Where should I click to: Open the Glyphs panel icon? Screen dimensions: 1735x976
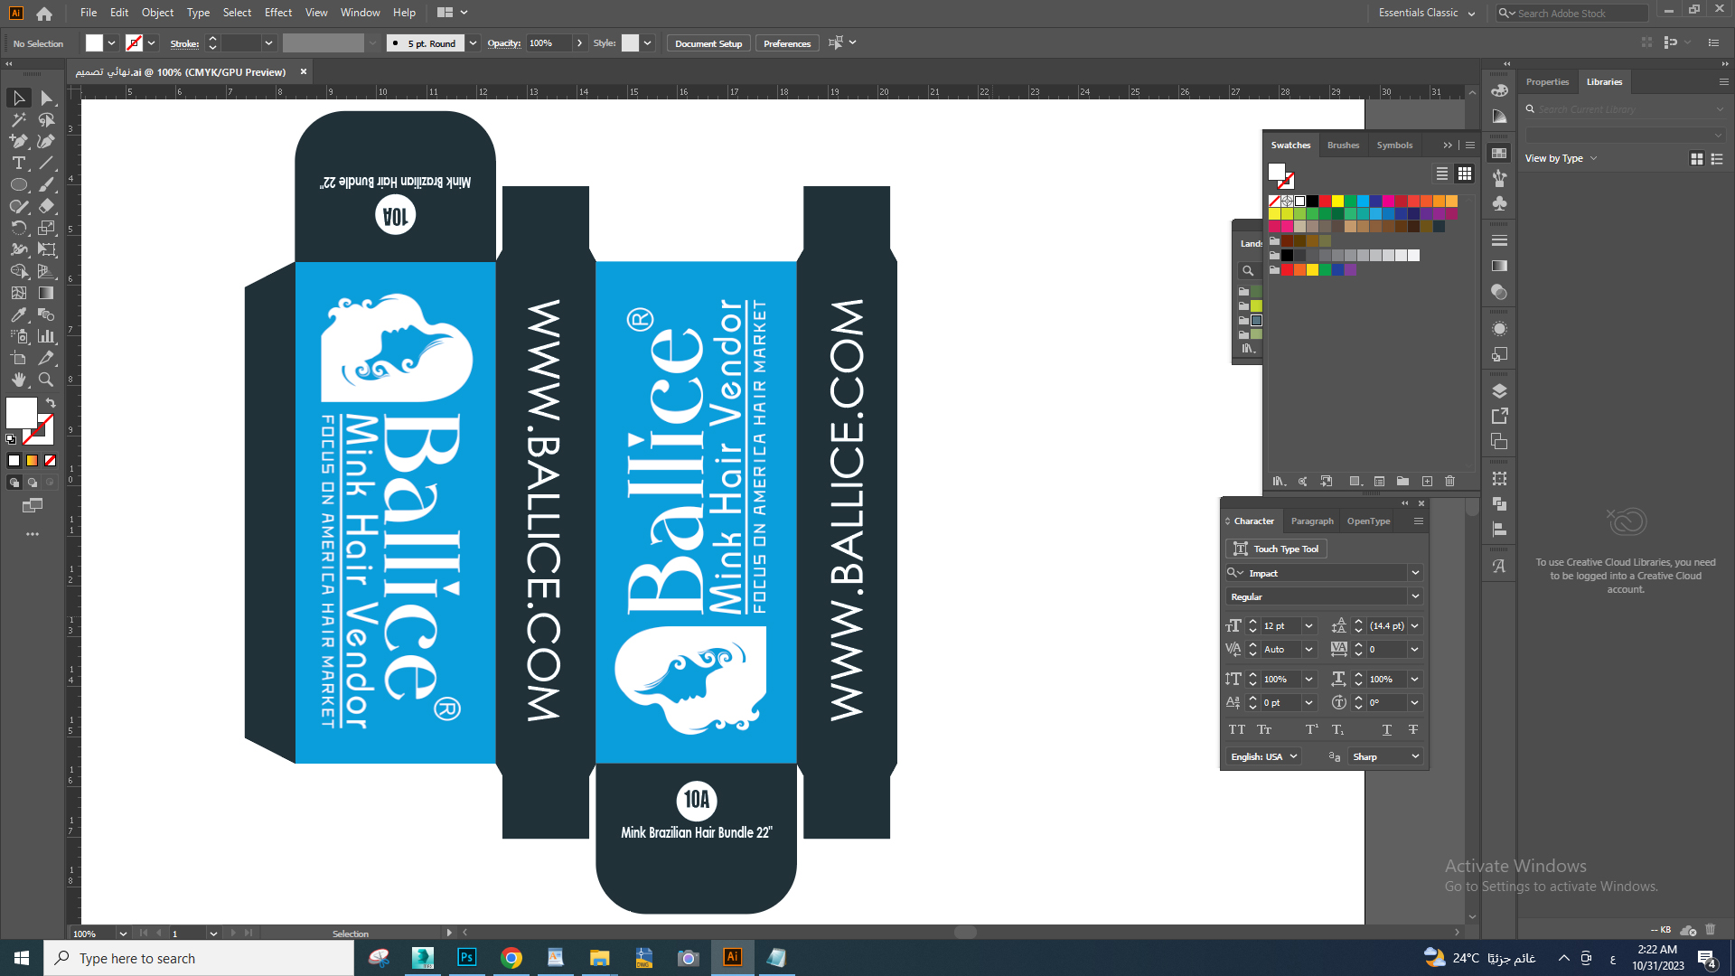coord(1499,566)
